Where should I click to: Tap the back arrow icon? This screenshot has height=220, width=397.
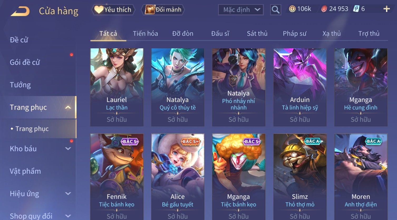(20, 11)
